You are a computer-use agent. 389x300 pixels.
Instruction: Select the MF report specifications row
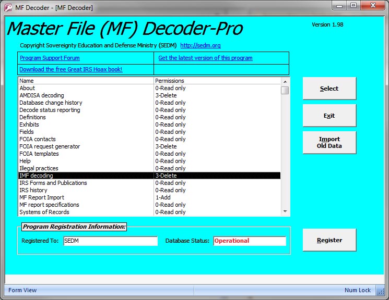(x=150, y=205)
